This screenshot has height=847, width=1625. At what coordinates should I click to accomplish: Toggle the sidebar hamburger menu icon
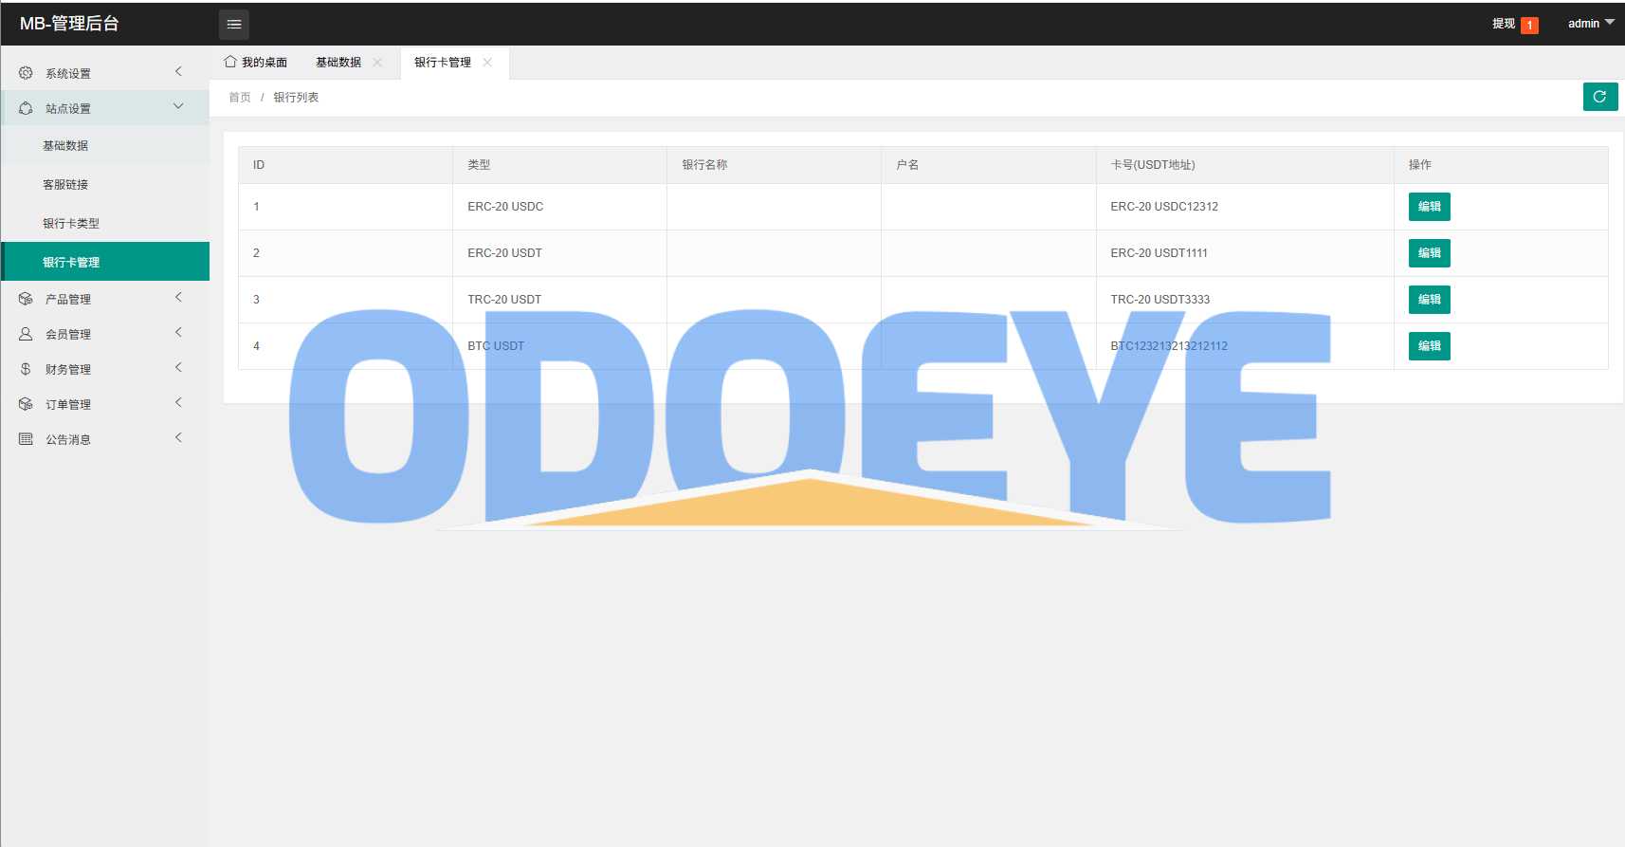coord(234,25)
